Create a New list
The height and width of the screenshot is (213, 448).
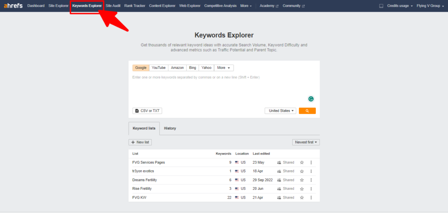(x=140, y=142)
